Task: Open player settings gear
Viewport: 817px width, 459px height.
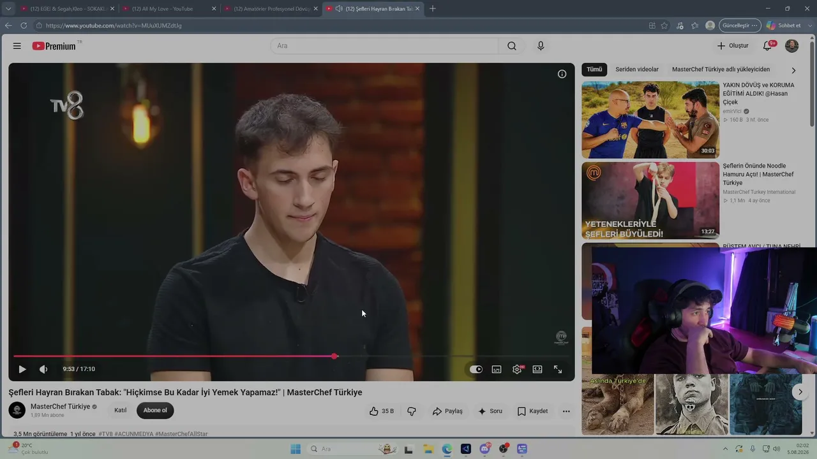Action: pos(517,369)
